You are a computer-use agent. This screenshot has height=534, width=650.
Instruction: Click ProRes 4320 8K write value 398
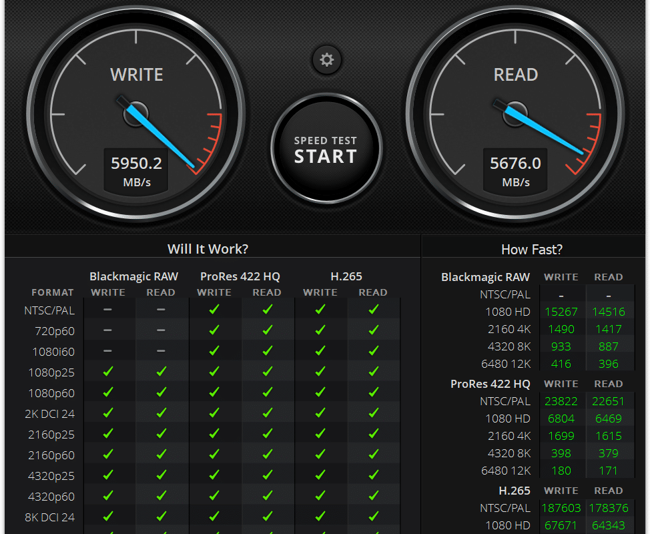coord(561,454)
